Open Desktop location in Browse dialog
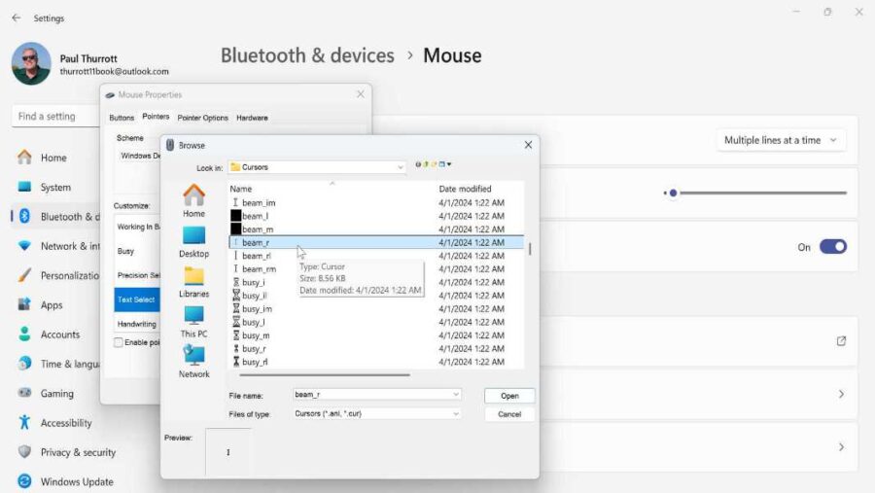 pos(193,237)
